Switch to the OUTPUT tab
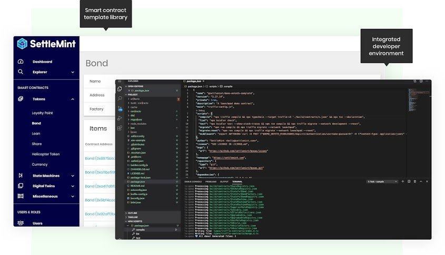Screen dimensions: 445x255 (224, 181)
